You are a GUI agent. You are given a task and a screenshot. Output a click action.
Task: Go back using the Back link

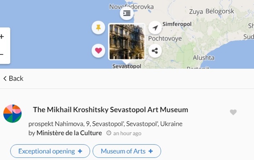(x=13, y=79)
